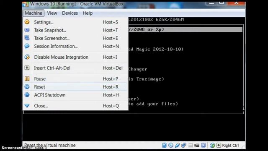Select Take Screenshot... menu entry
The height and width of the screenshot is (151, 268).
[x=75, y=38]
